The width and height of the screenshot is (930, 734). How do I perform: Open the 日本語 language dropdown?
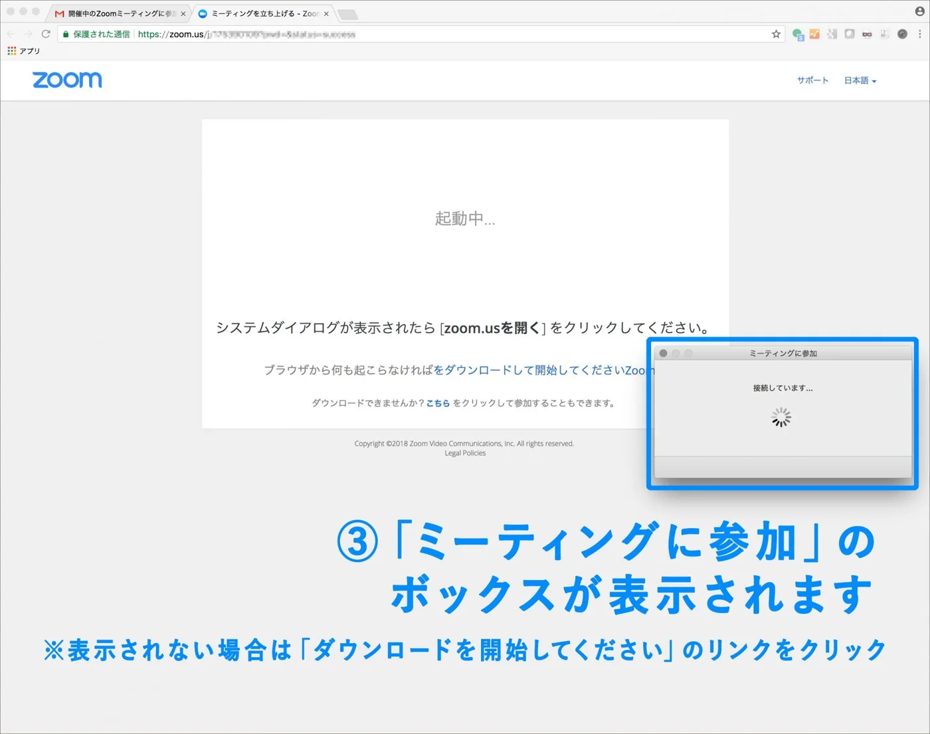[x=860, y=80]
